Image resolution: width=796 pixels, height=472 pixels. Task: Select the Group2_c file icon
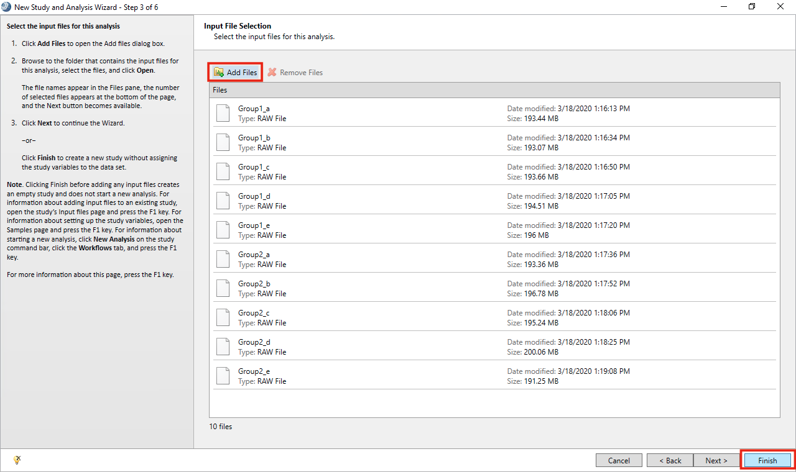pyautogui.click(x=223, y=317)
